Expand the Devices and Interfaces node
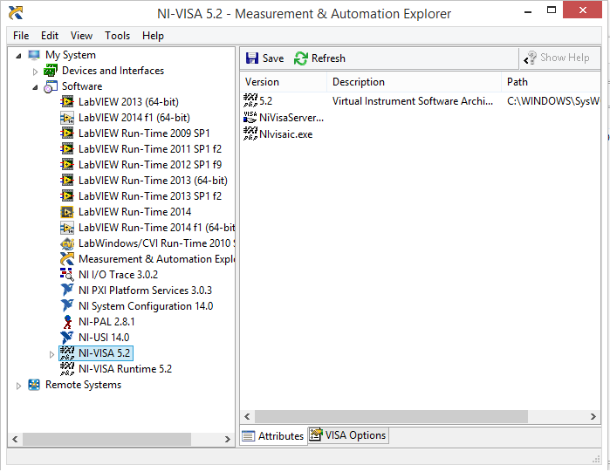 tap(35, 72)
